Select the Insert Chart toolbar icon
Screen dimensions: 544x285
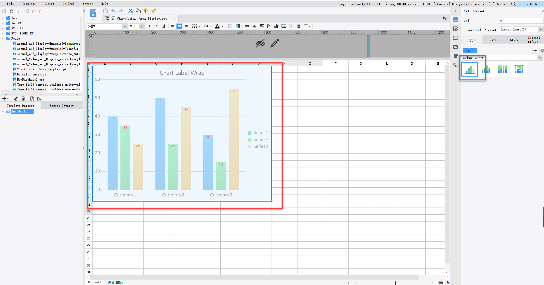pyautogui.click(x=276, y=26)
